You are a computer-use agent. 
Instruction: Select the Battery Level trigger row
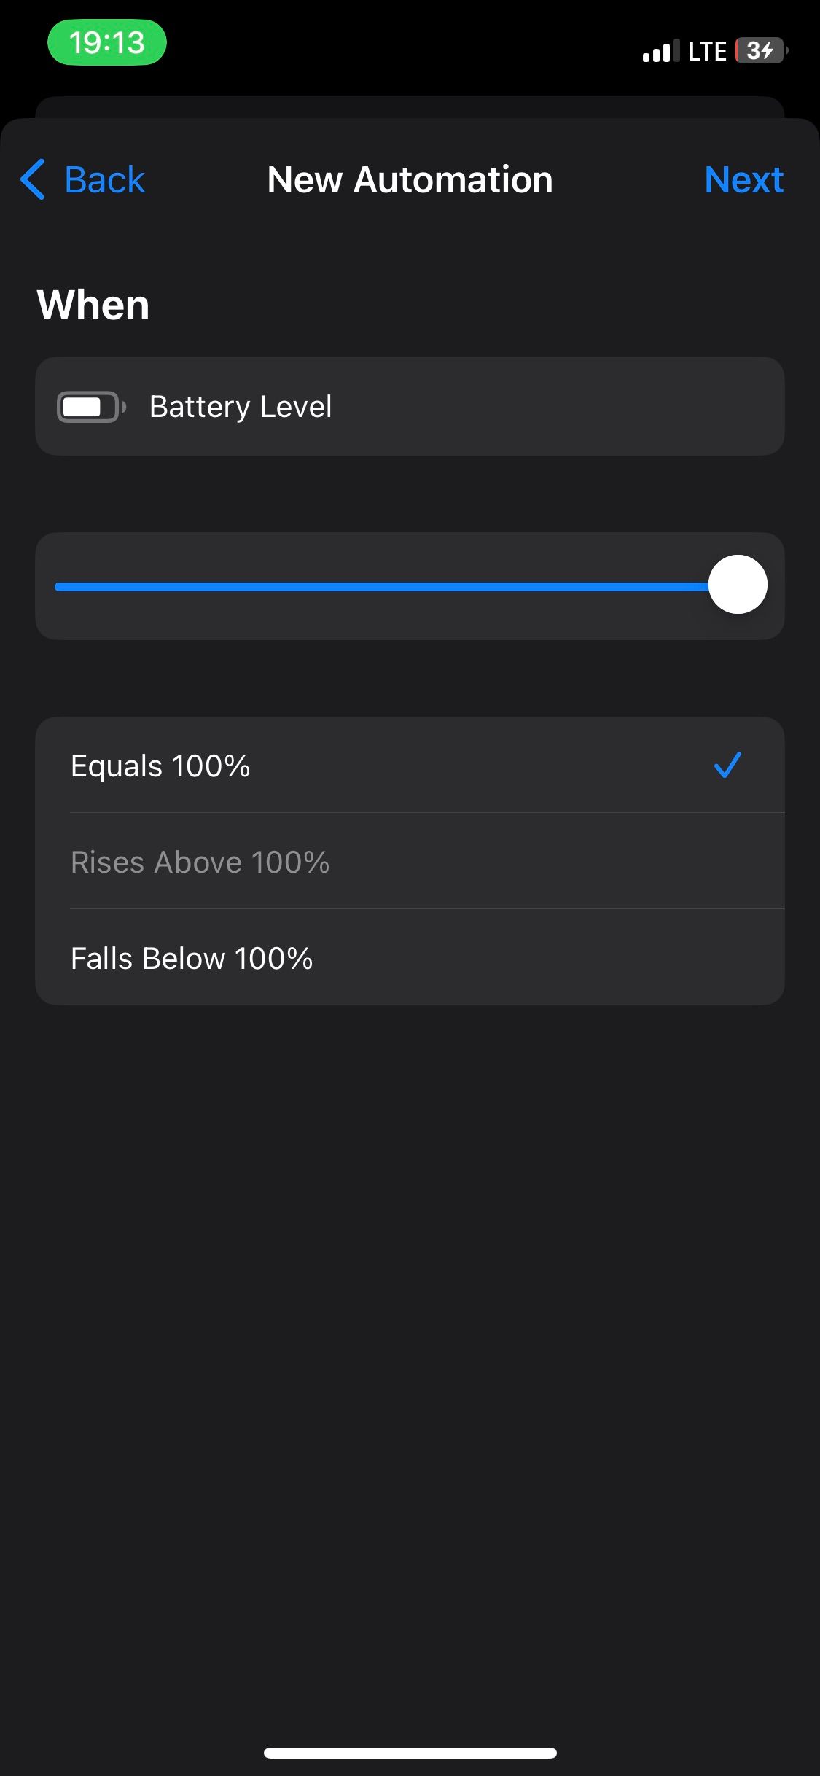click(410, 407)
